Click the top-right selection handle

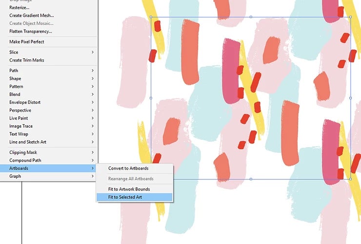tap(350, 17)
